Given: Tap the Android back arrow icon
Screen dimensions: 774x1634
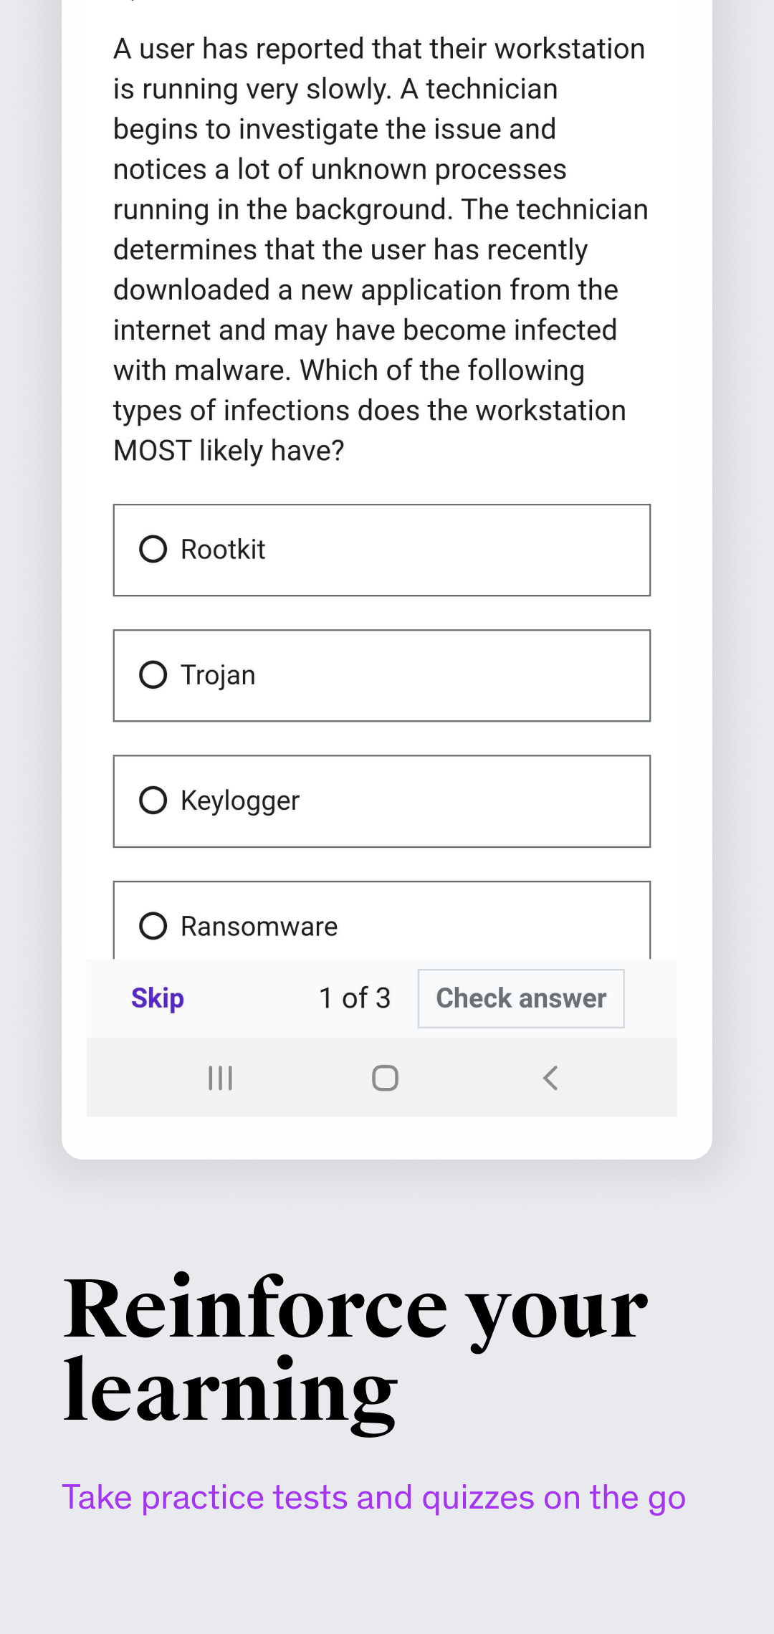Looking at the screenshot, I should point(550,1078).
